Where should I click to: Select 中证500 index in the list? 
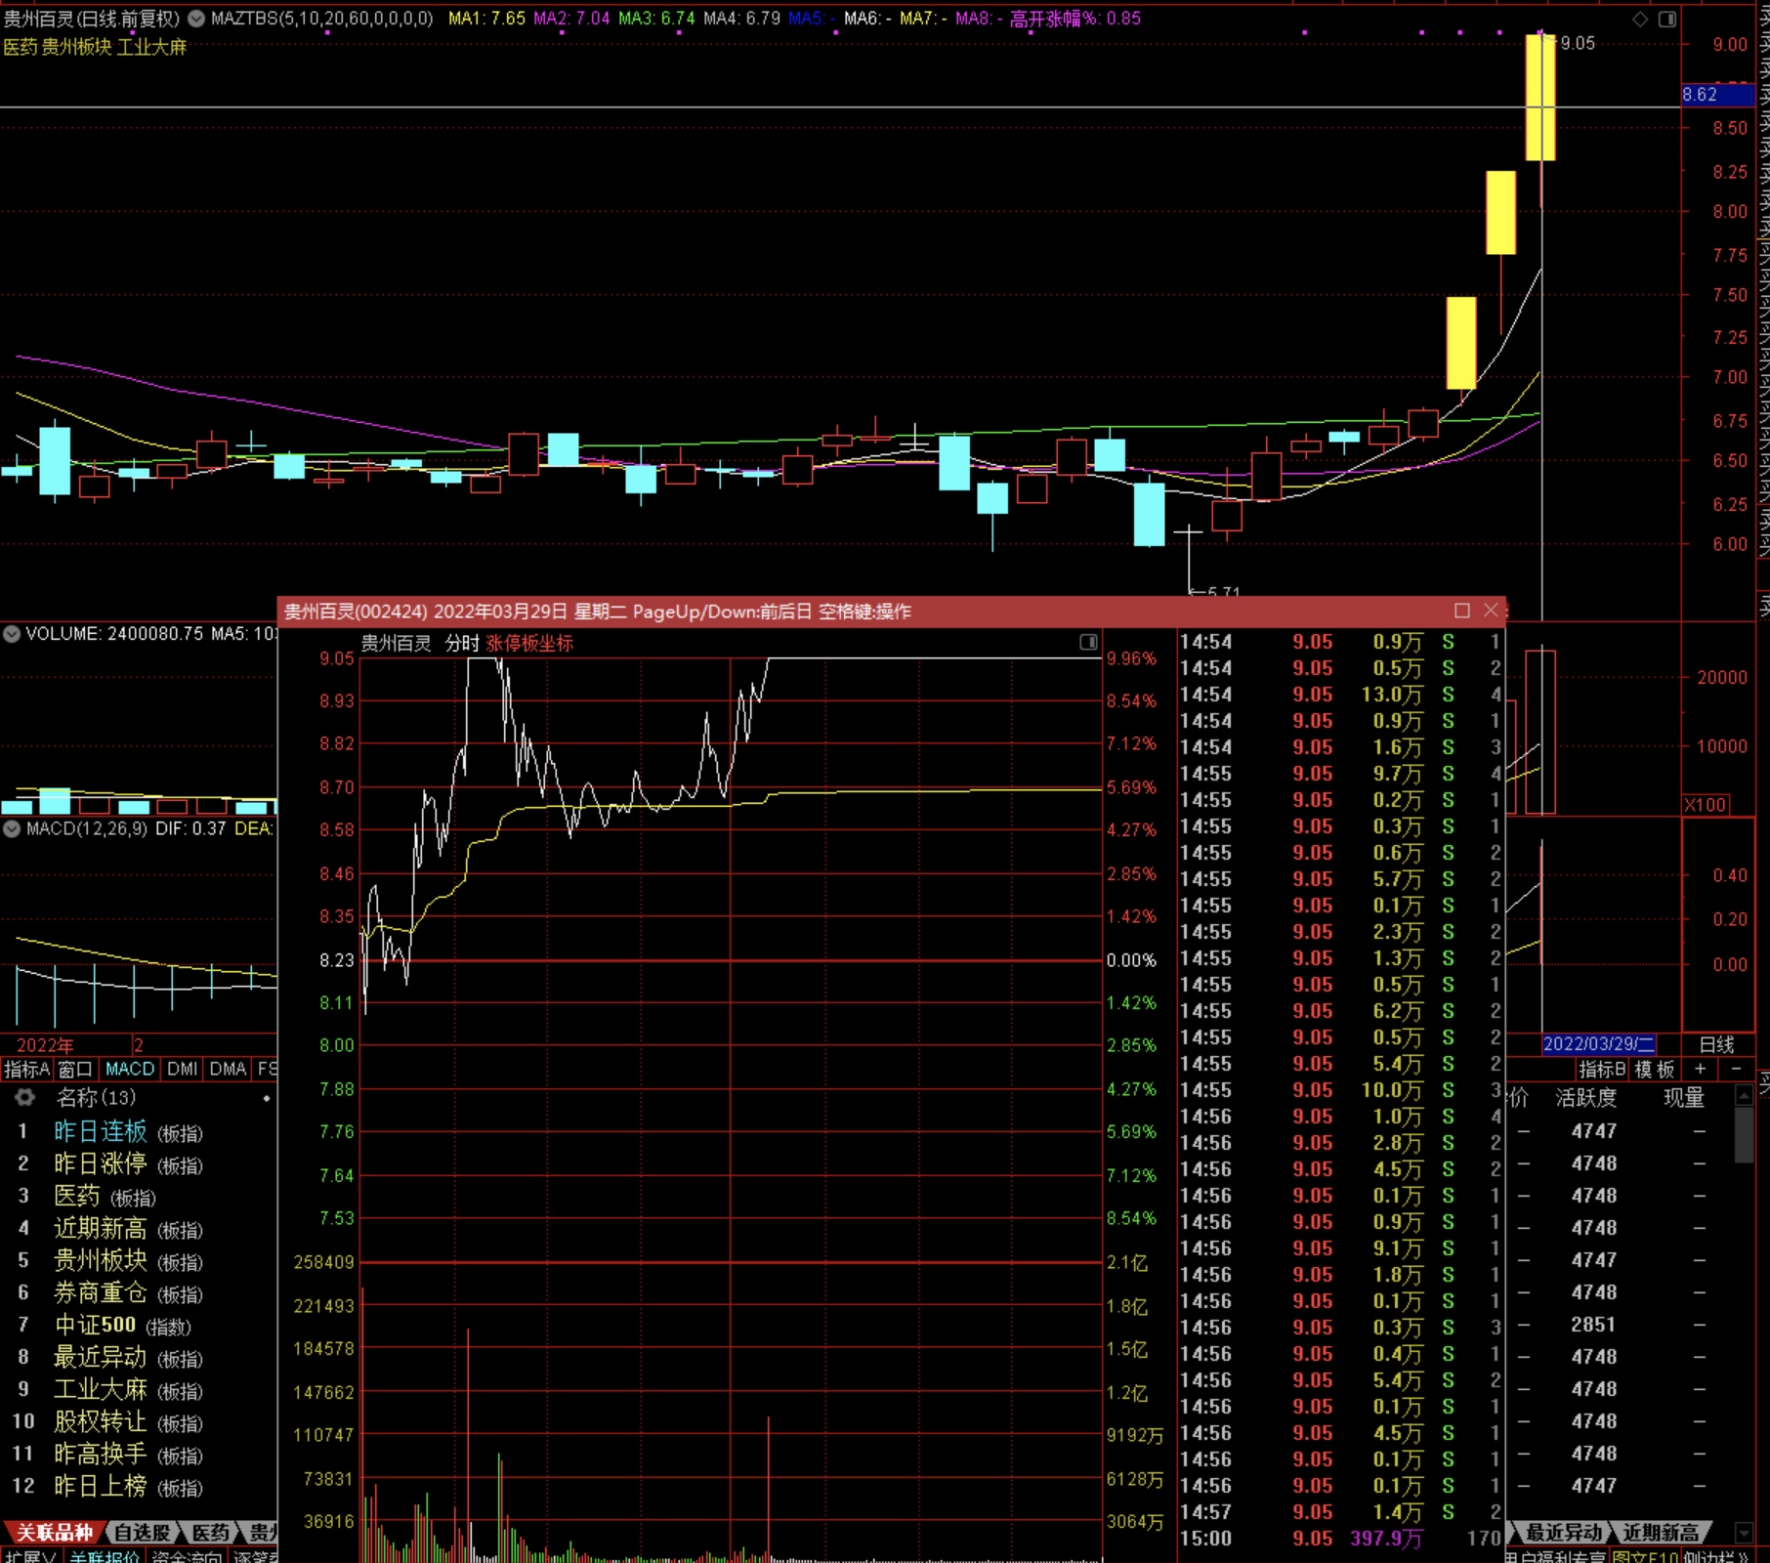(x=95, y=1325)
